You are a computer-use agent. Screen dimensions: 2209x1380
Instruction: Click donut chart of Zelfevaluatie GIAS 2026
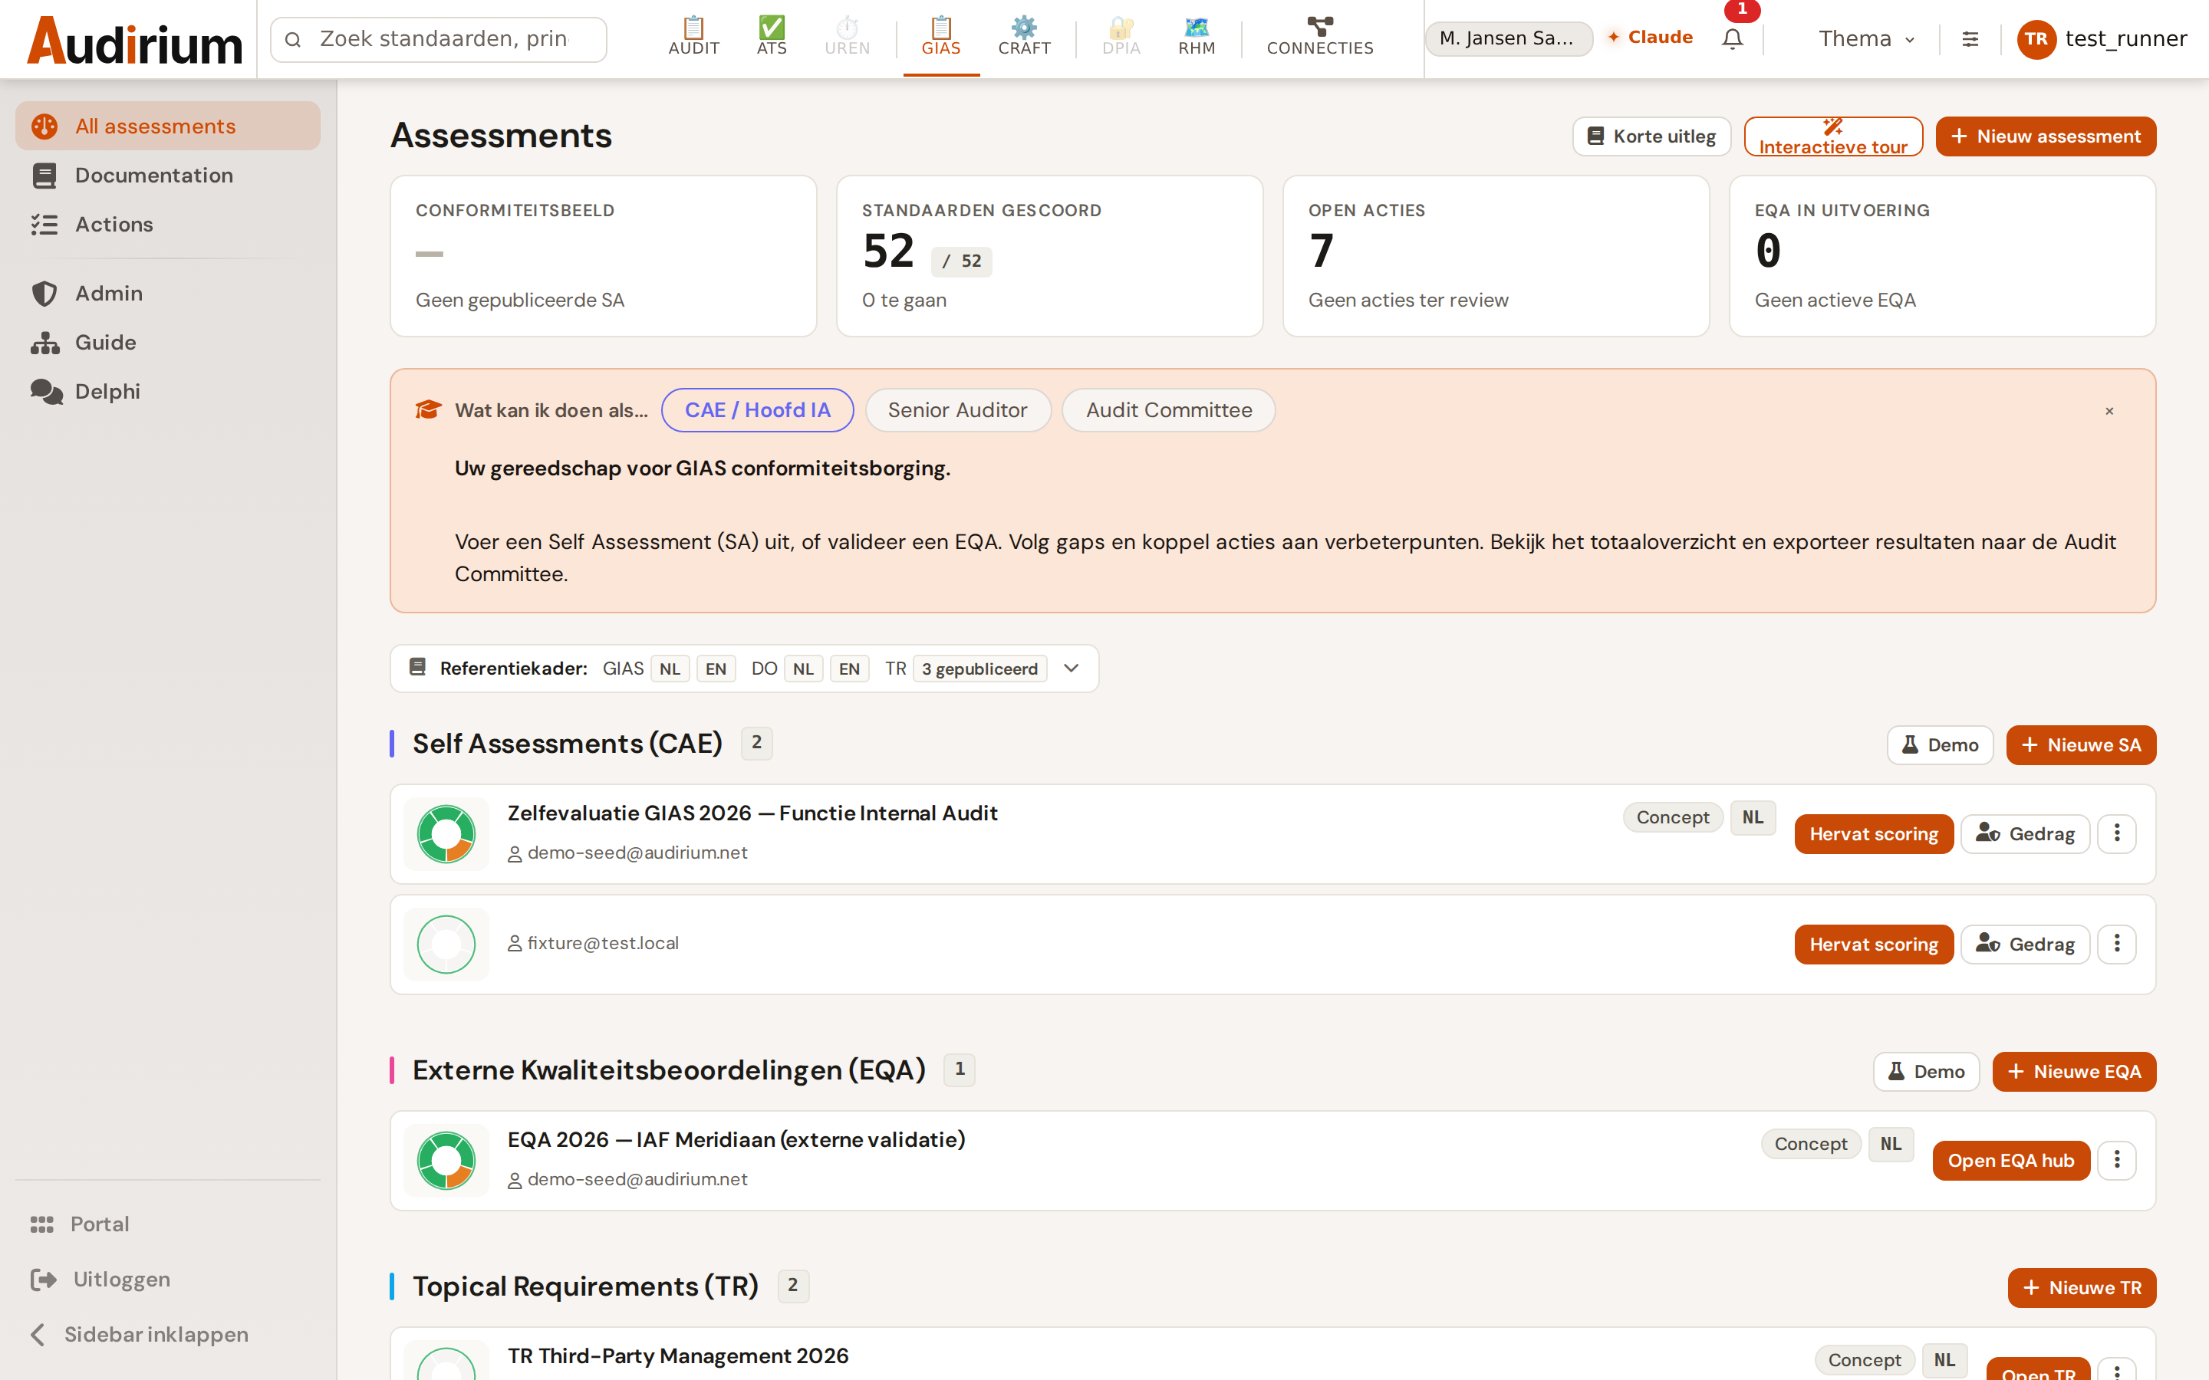click(446, 833)
